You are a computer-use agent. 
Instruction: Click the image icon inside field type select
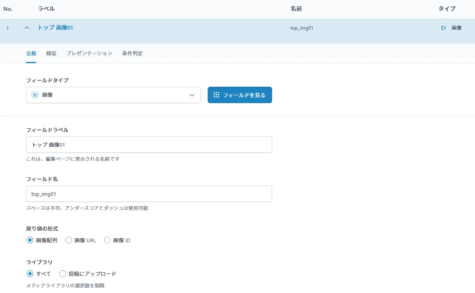35,95
